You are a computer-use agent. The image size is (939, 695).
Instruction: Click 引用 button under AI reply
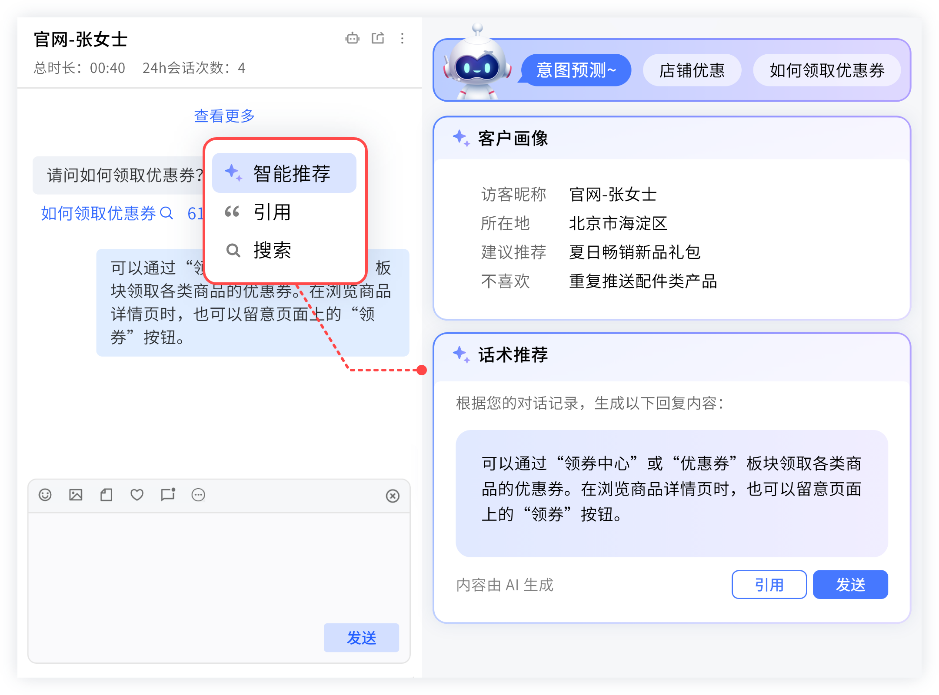tap(769, 585)
